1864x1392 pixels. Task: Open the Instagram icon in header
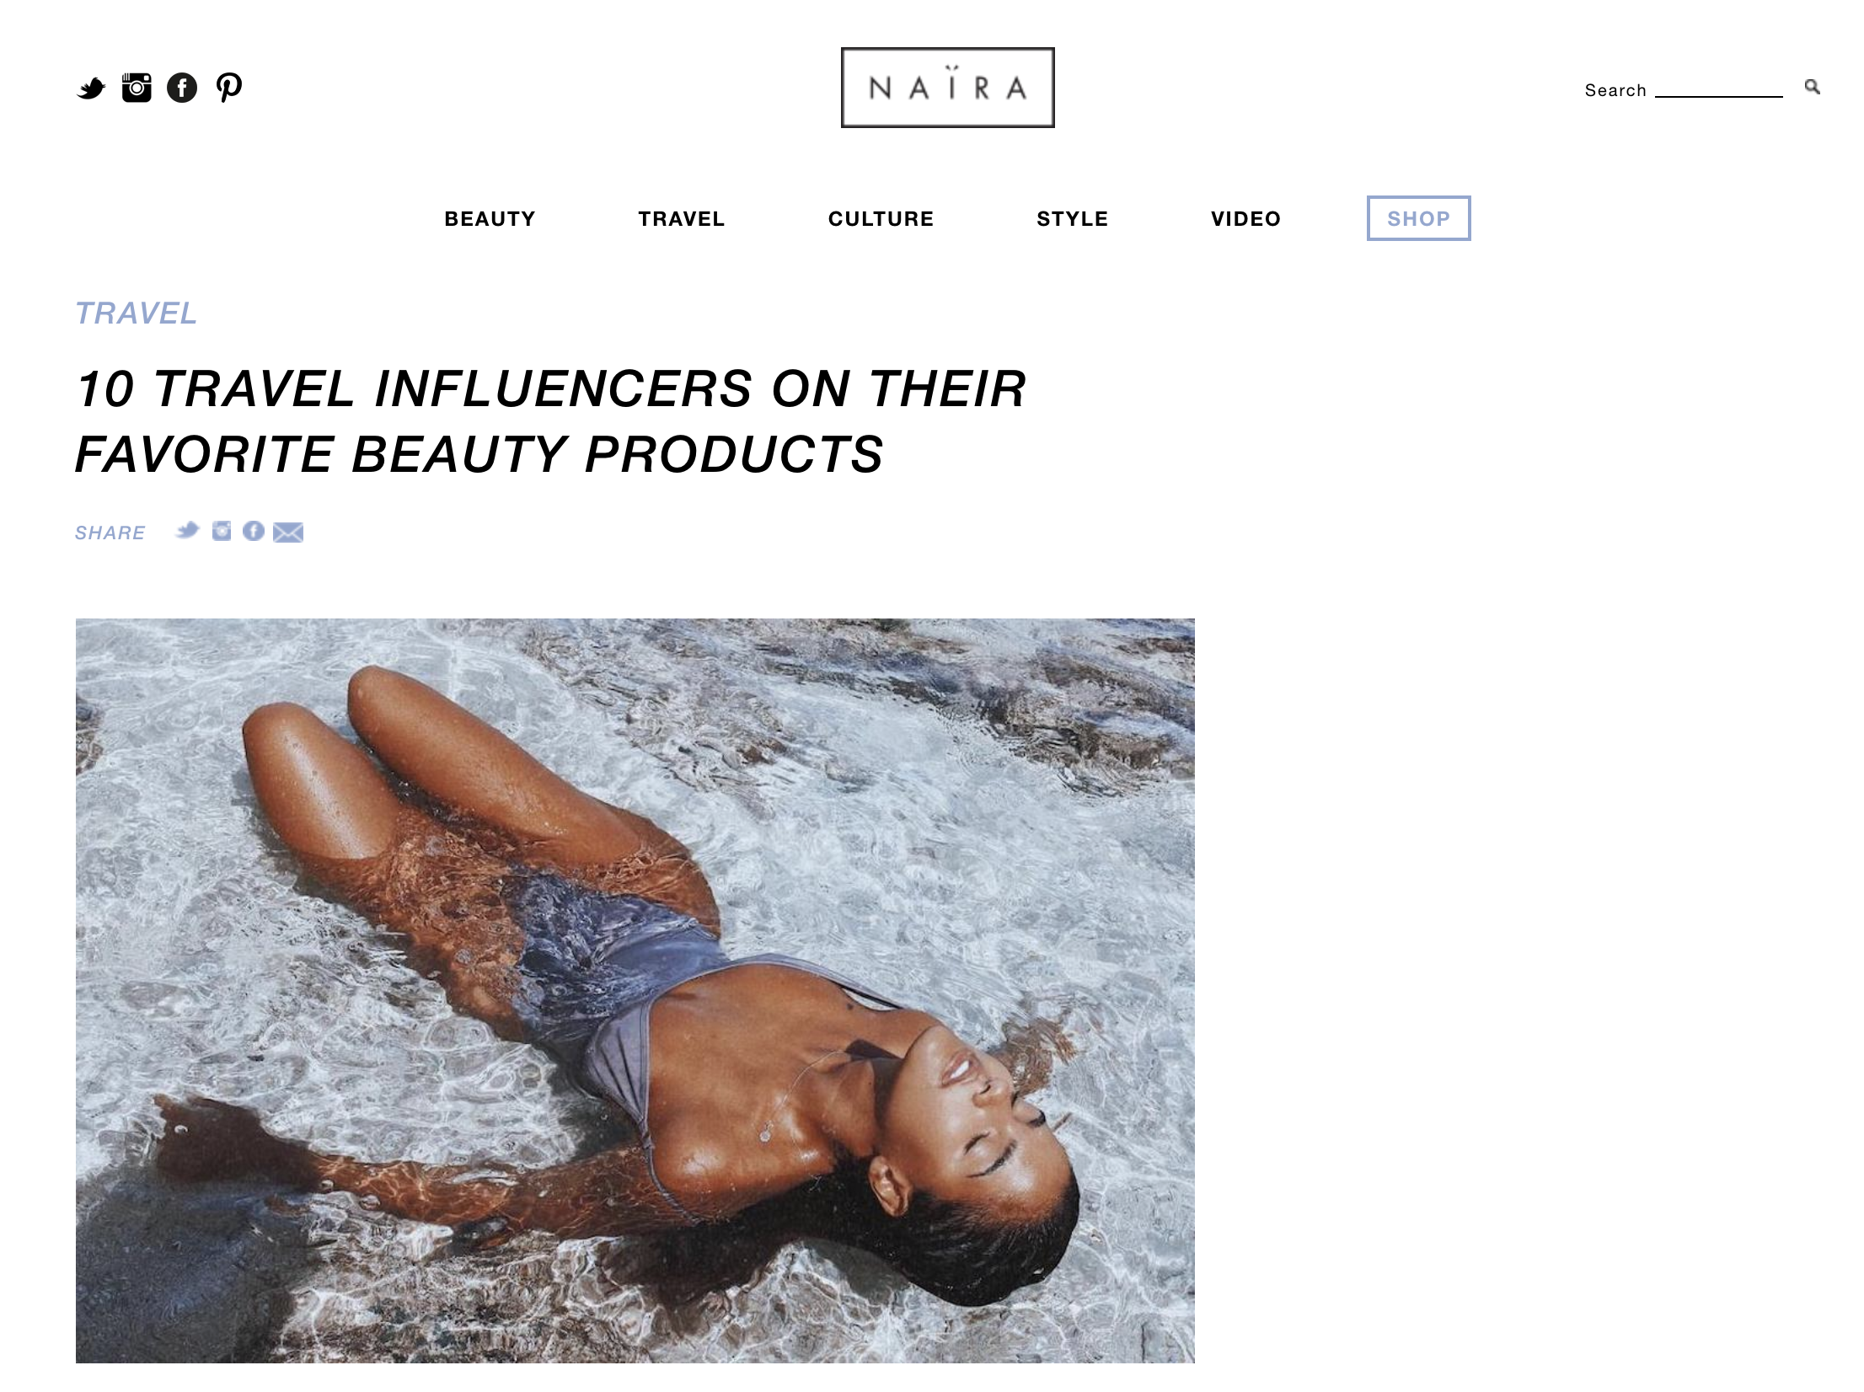tap(137, 87)
